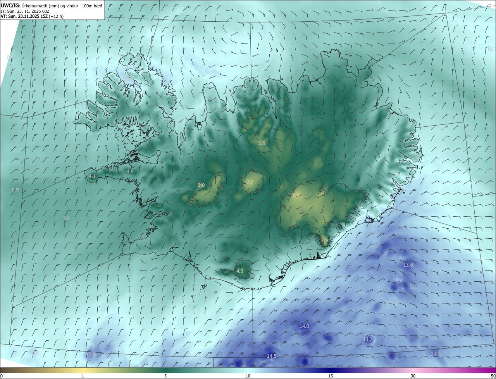Click the 3.5 value label in north Iceland
The image size is (496, 379).
click(262, 143)
